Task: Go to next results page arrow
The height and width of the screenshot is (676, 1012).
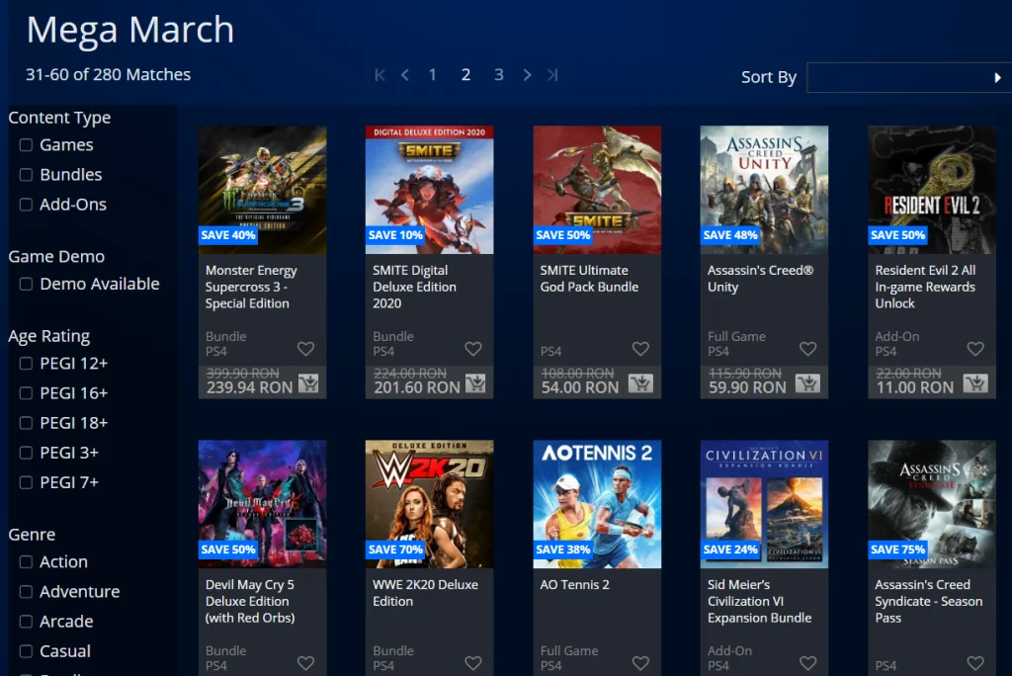Action: click(528, 75)
